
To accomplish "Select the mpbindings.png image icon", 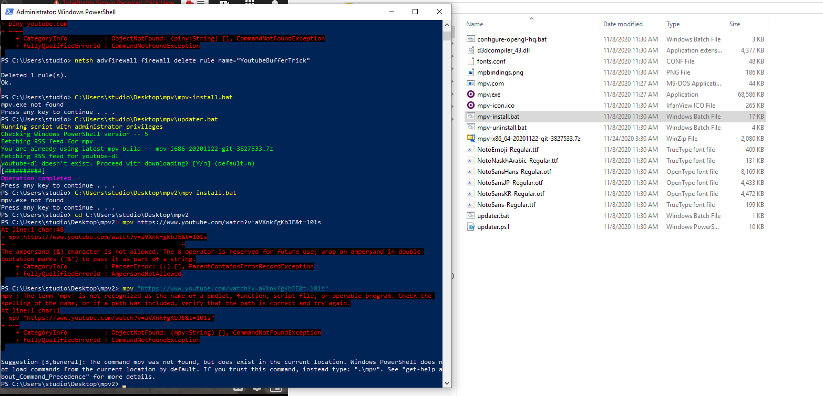I will [x=471, y=72].
